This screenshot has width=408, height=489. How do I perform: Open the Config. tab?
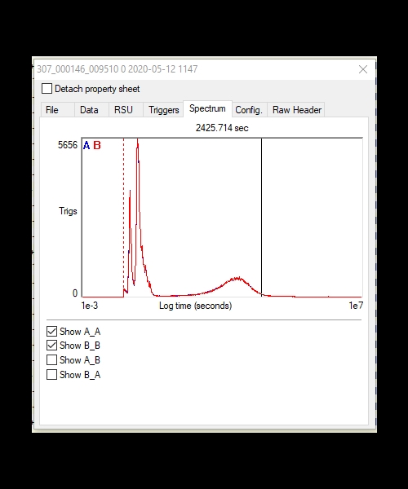[250, 110]
